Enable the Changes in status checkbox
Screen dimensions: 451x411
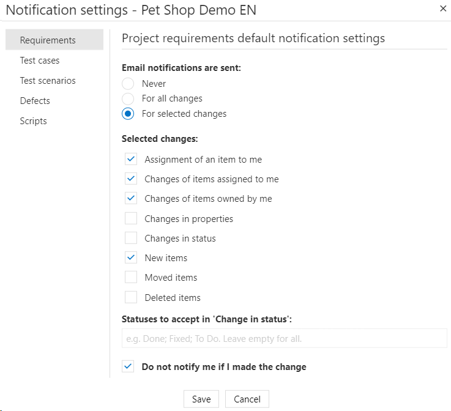pyautogui.click(x=131, y=238)
